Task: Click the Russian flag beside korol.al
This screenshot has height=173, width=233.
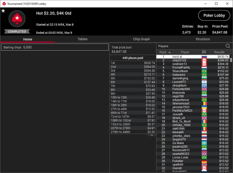Action: (x=204, y=57)
